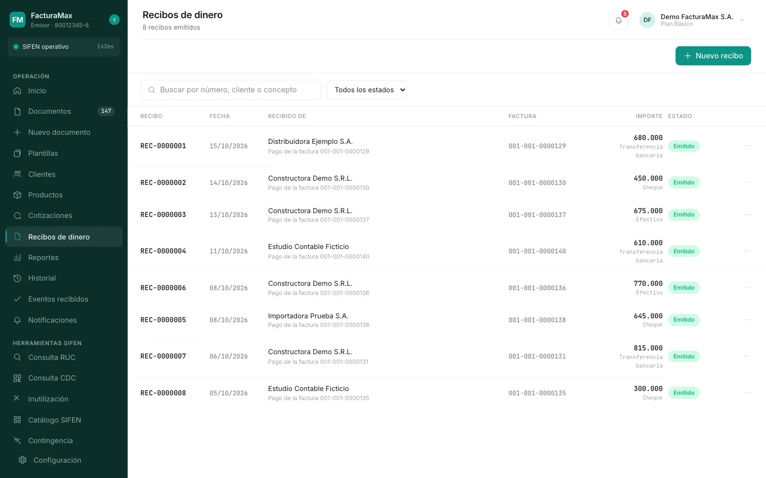This screenshot has width=766, height=478.
Task: Click the Documentos file icon
Action: click(17, 111)
